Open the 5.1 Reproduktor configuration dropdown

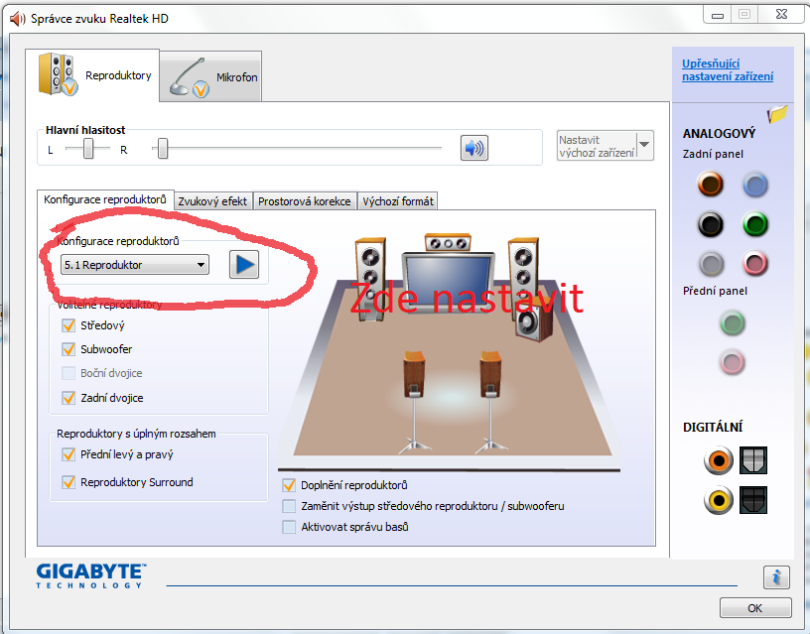[135, 265]
